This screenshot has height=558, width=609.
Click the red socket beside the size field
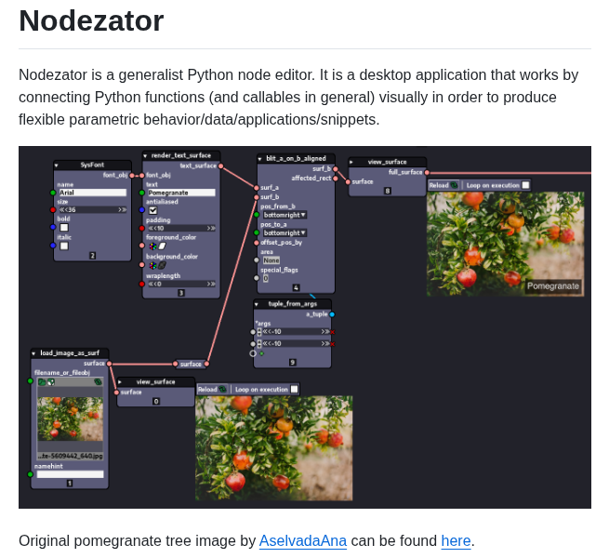(x=53, y=210)
